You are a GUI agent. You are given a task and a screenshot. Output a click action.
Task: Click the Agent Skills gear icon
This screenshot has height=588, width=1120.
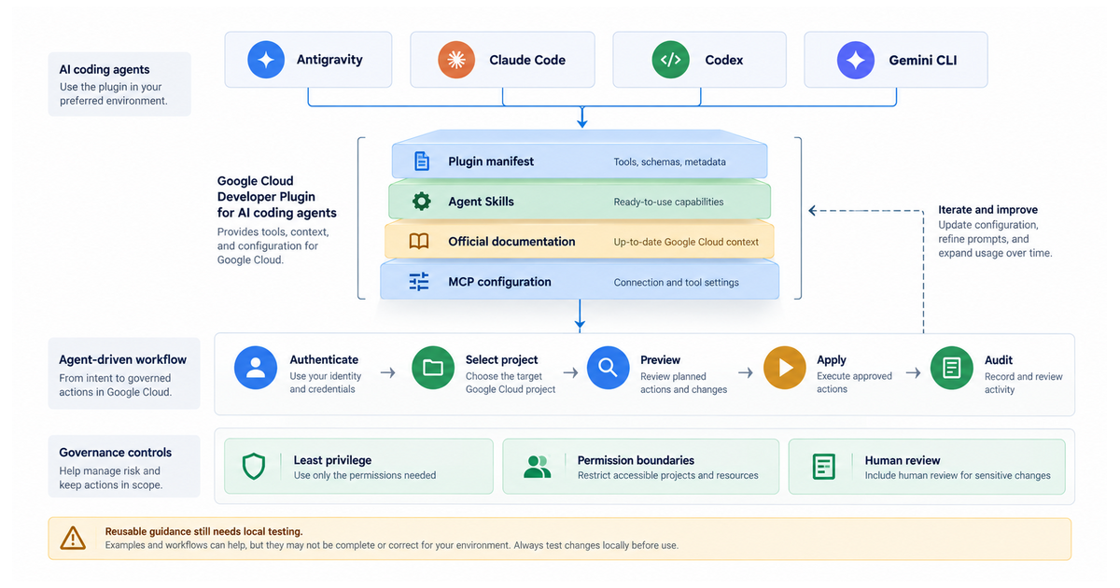(422, 202)
